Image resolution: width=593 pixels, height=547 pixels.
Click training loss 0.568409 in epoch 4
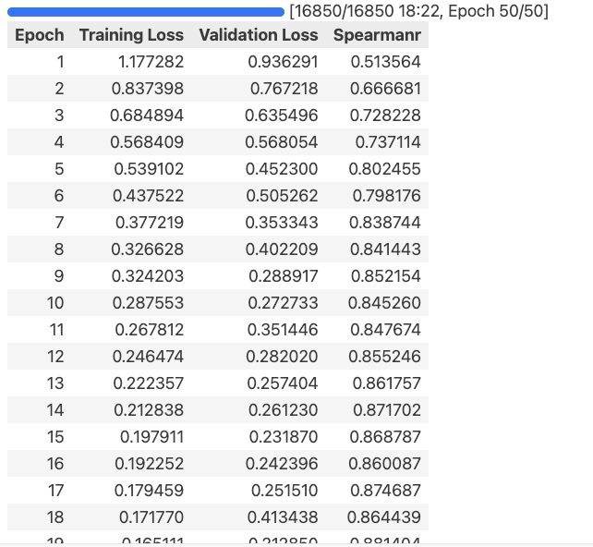point(147,142)
